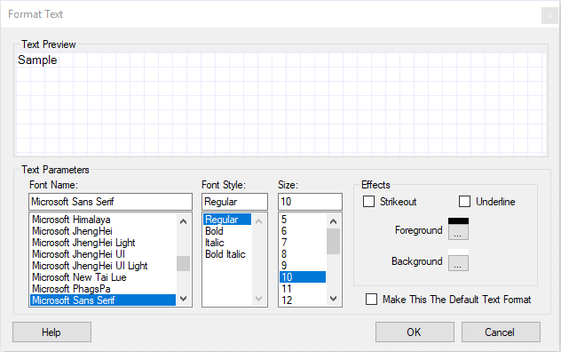Click size list scroll down arrow
561x352 pixels.
(x=333, y=299)
